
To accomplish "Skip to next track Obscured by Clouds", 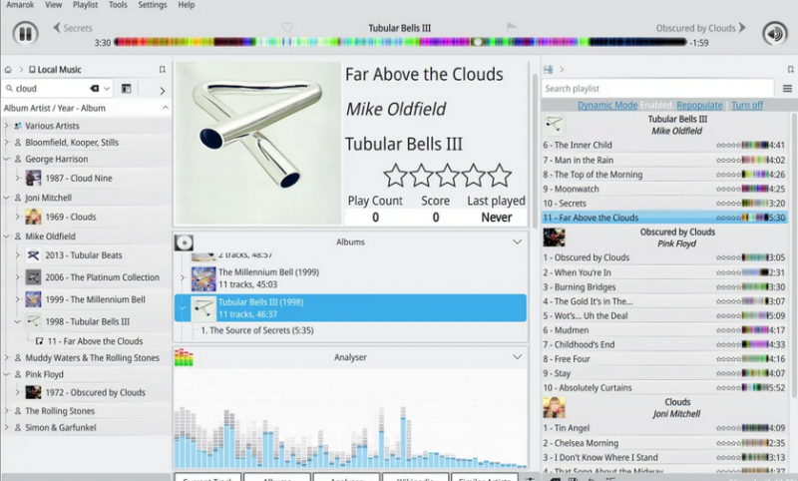I will tap(701, 28).
